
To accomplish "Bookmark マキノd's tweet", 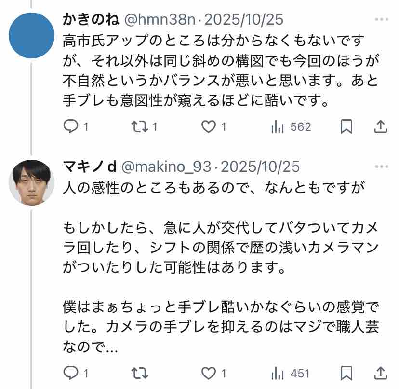I will coord(346,374).
